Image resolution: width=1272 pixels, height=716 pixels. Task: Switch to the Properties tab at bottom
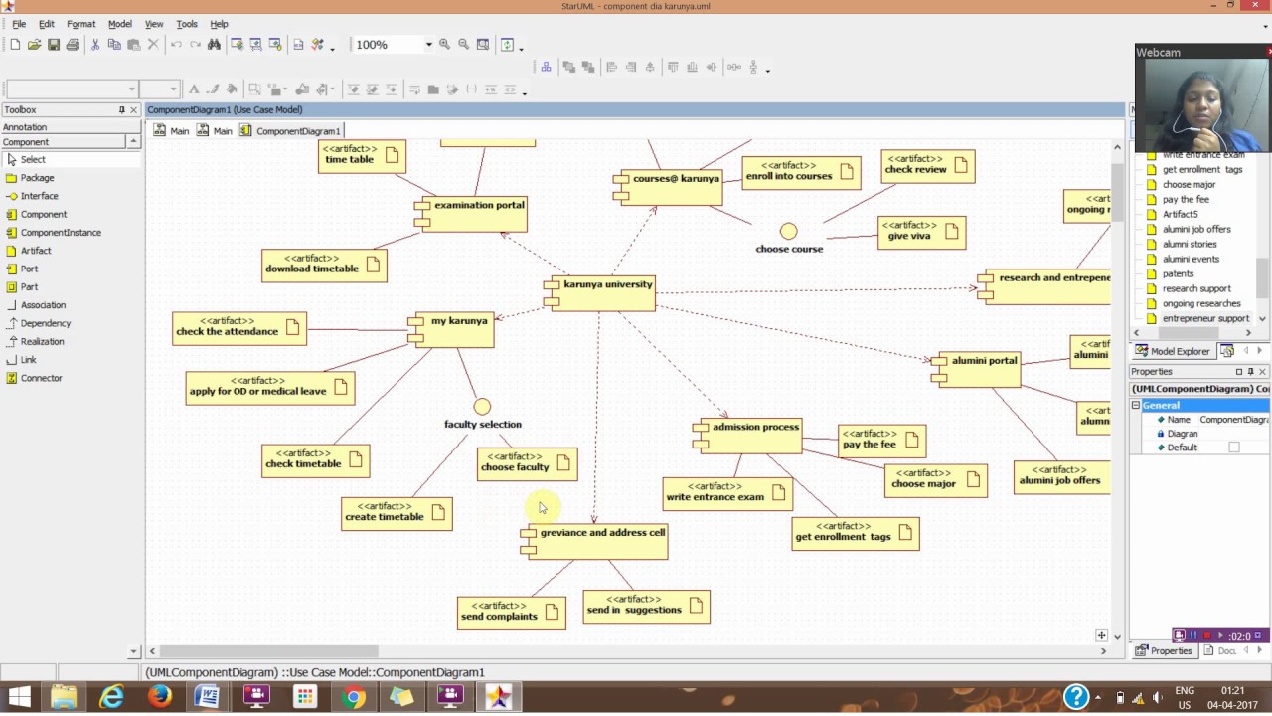pyautogui.click(x=1164, y=650)
